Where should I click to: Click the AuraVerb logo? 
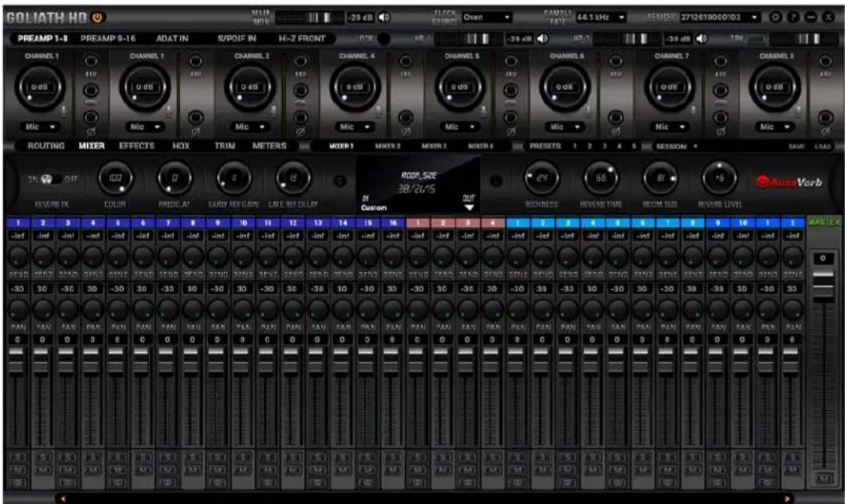(x=789, y=182)
